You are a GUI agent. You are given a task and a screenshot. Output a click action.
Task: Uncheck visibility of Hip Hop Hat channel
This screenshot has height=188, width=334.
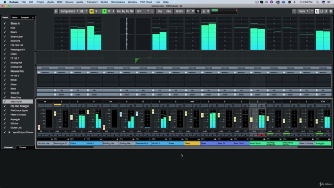[x=5, y=45]
